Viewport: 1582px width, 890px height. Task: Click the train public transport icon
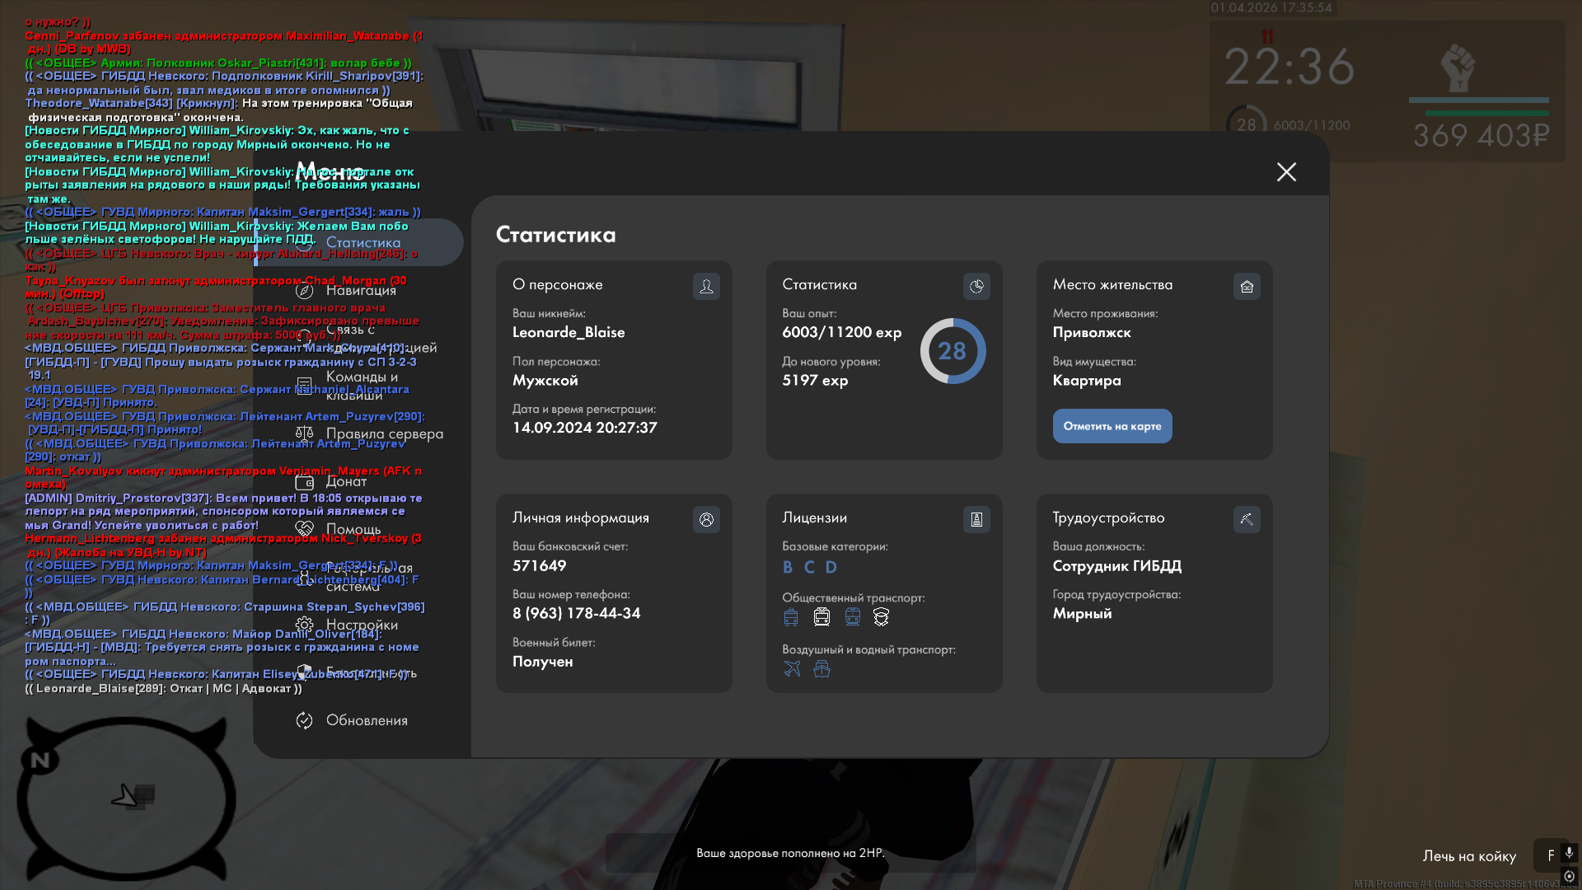point(852,616)
